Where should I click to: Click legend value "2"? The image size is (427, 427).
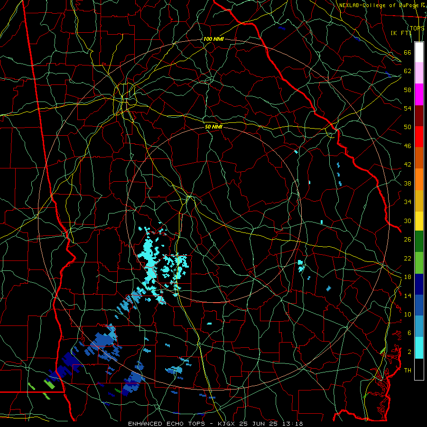(409, 352)
